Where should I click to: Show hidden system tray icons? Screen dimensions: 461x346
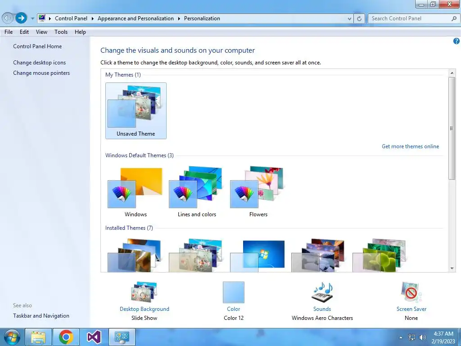(401, 337)
